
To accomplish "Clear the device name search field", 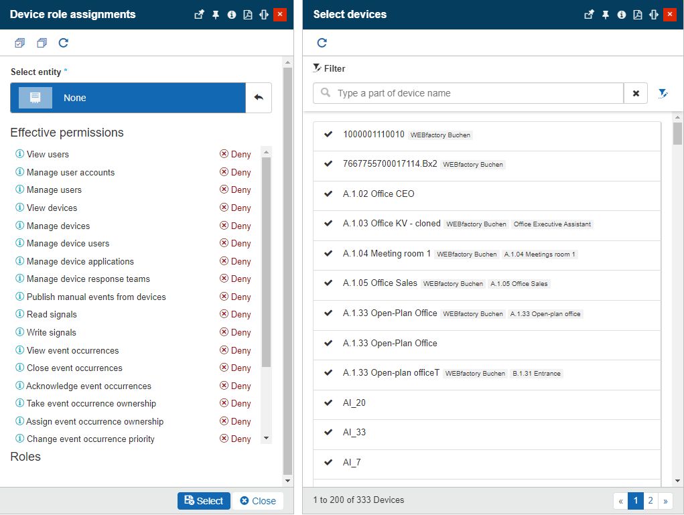I will [x=636, y=93].
